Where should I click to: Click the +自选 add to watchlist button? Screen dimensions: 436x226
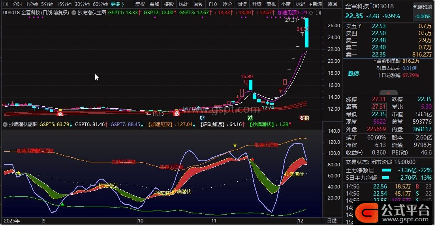(315, 4)
